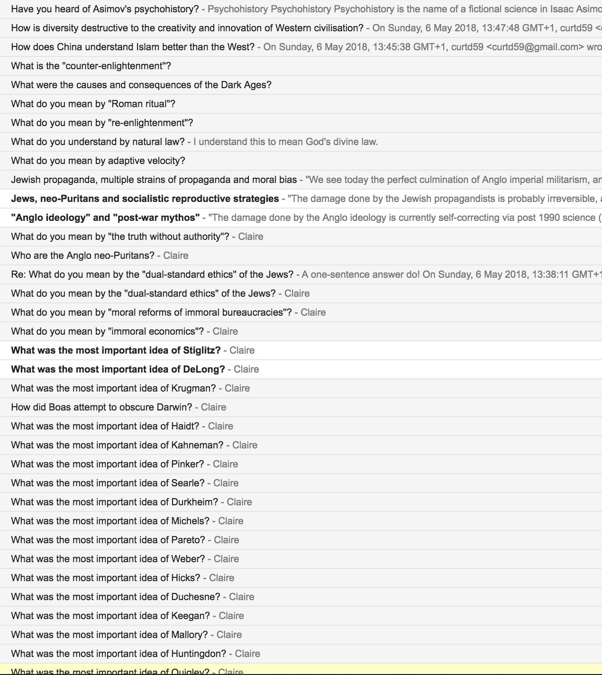Open the "Roman ritual" question email

coord(93,104)
